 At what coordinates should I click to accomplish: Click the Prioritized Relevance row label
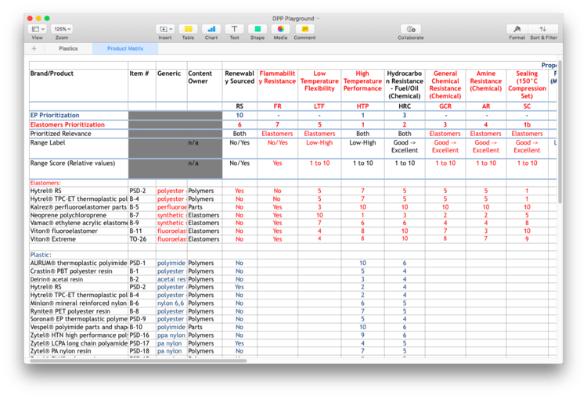[78, 134]
